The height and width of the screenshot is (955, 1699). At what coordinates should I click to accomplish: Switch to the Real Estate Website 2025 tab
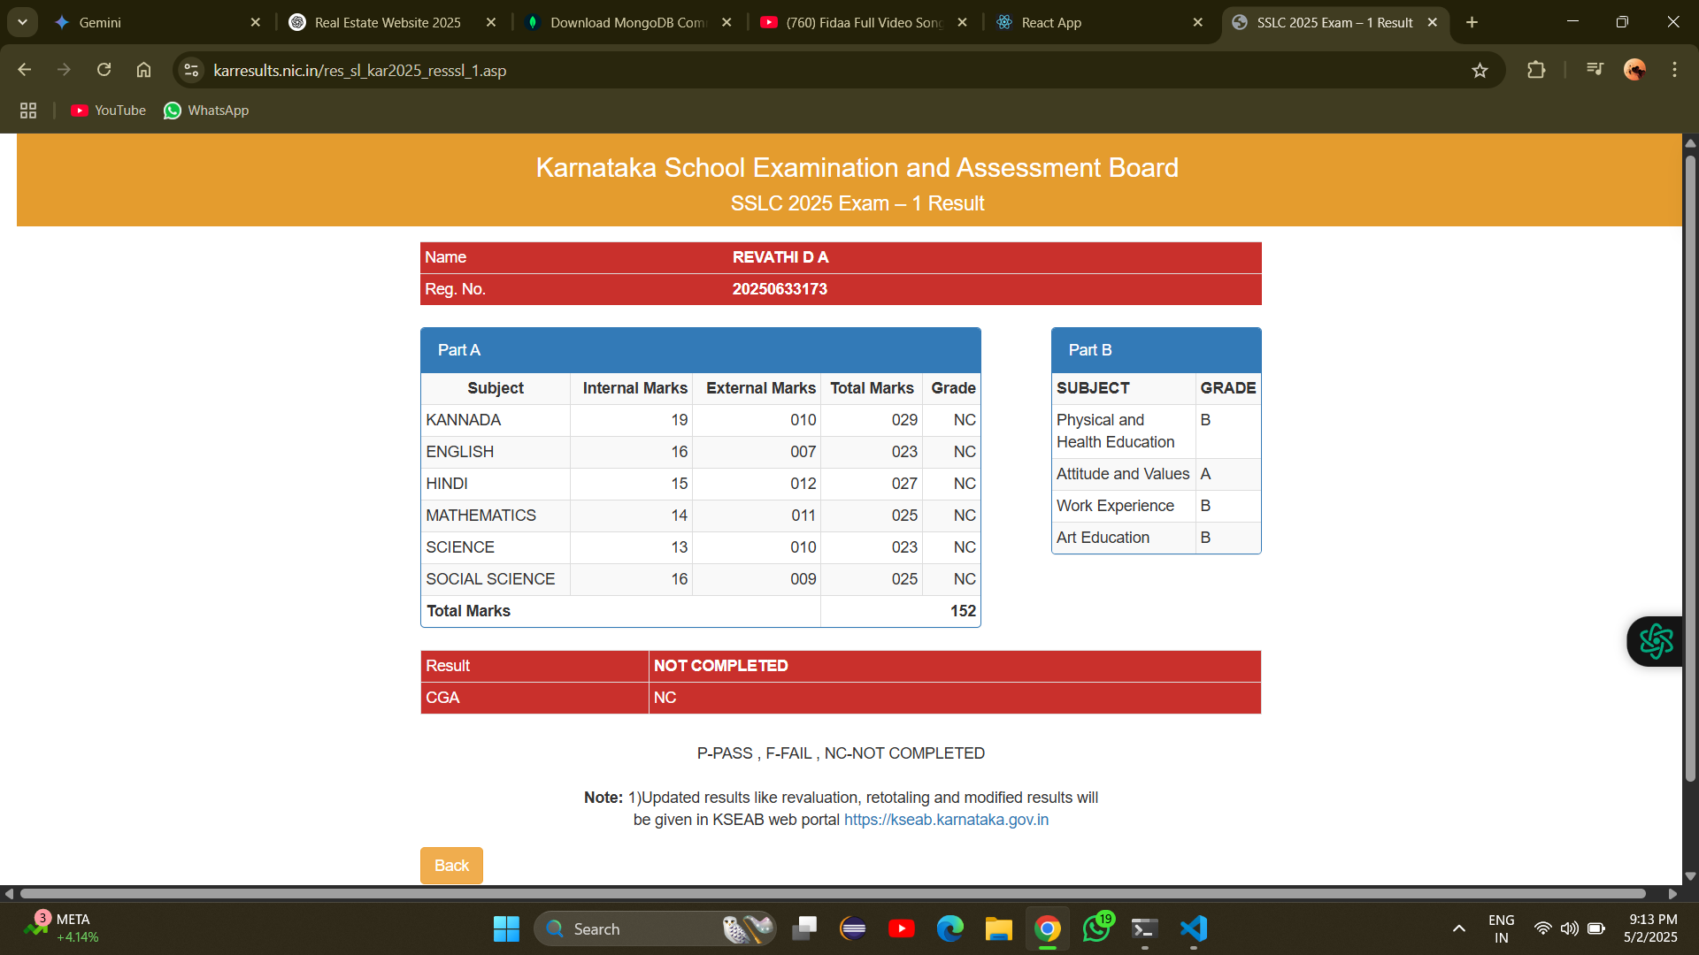(387, 23)
